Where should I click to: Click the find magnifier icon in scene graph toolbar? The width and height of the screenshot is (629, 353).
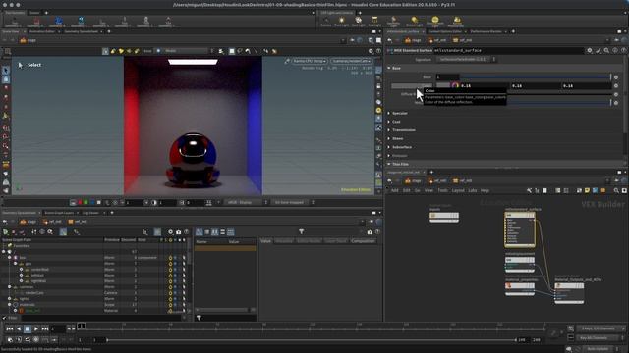(50, 232)
